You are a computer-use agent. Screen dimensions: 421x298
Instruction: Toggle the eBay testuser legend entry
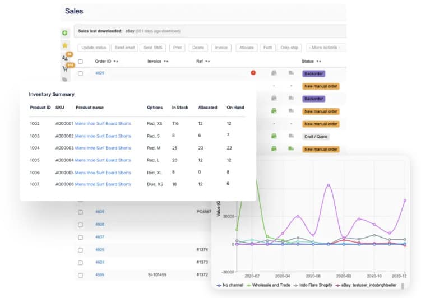(x=366, y=285)
